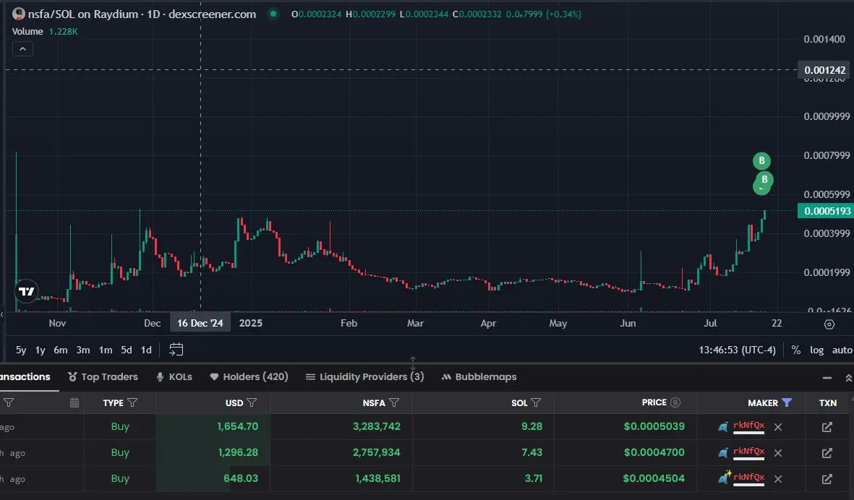Toggle percent scale mode

795,350
